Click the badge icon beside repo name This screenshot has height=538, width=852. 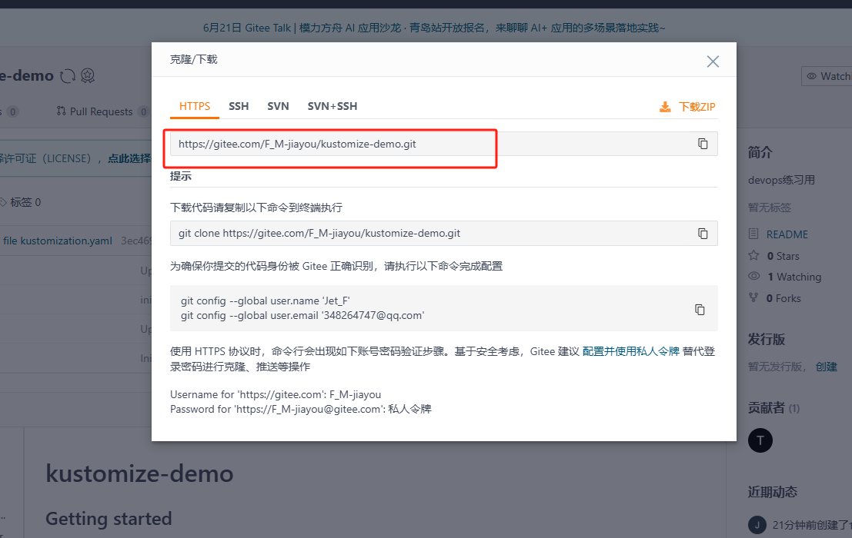[88, 76]
